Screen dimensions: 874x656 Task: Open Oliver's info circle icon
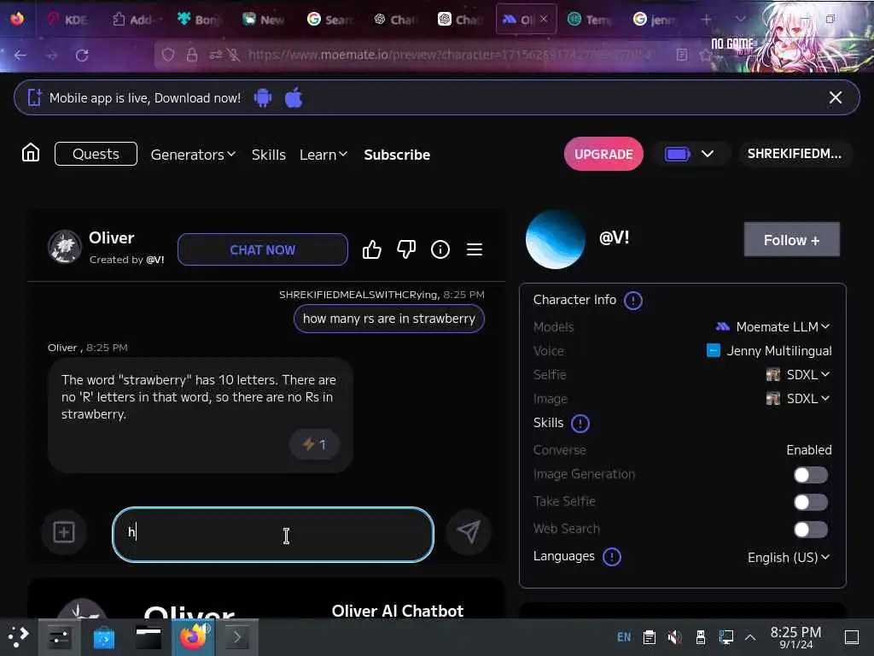pos(440,249)
